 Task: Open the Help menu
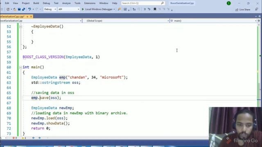pyautogui.click(x=115, y=3)
